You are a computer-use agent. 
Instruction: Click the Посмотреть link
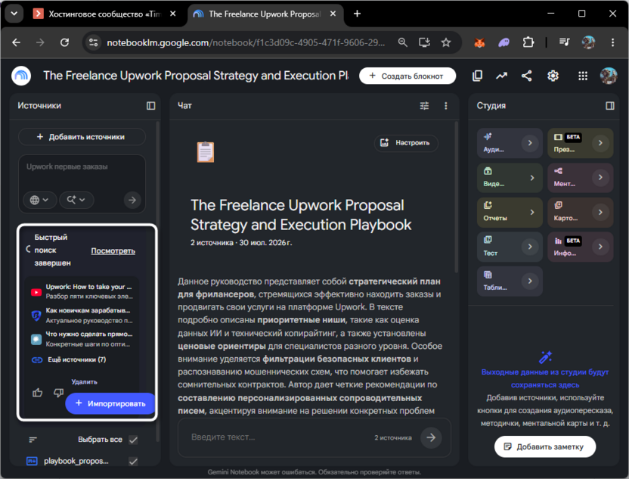pyautogui.click(x=113, y=251)
